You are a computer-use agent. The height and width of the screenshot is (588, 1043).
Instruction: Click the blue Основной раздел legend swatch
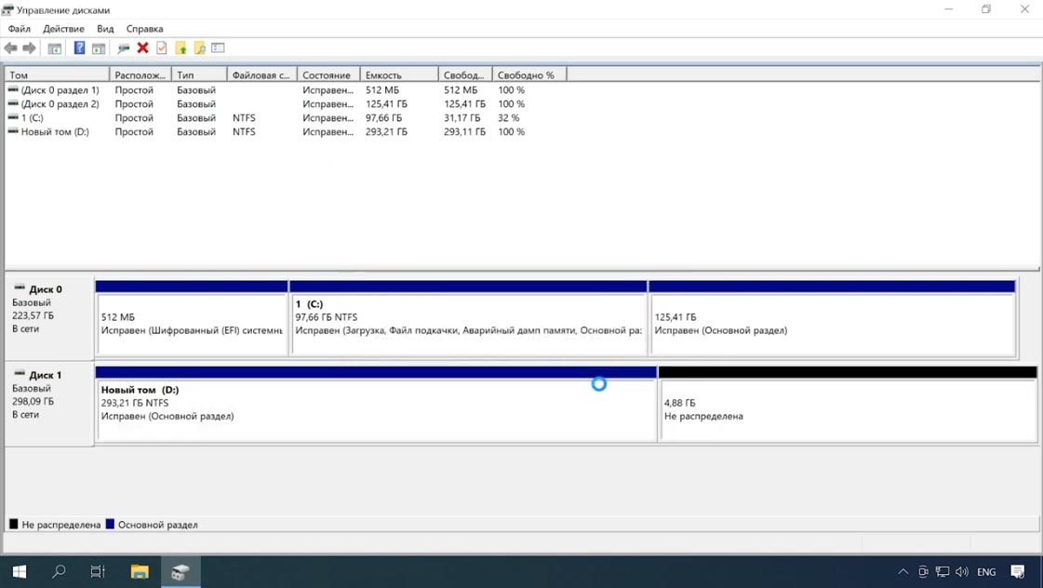coord(111,524)
